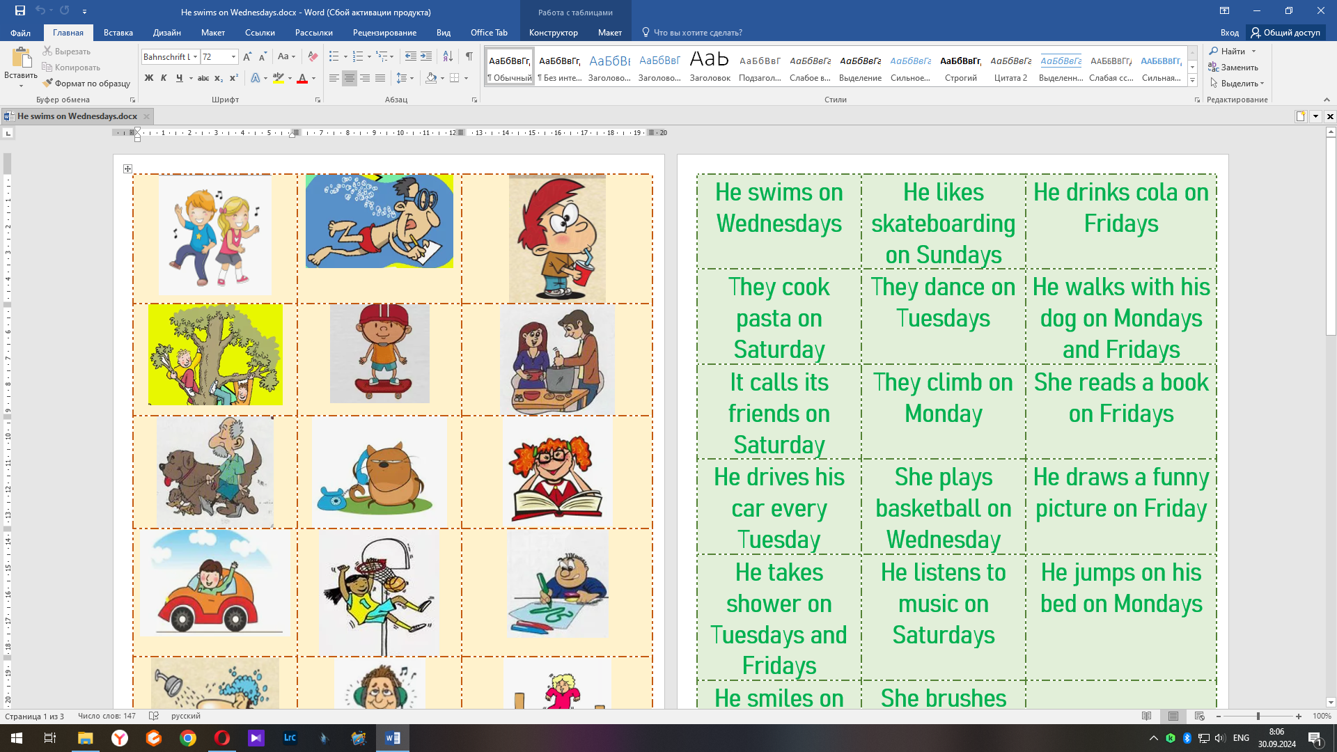Click the table move handle above the pictures
This screenshot has height=752, width=1337.
(x=127, y=169)
